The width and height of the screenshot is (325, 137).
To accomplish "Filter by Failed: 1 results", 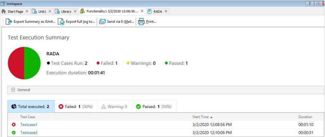I will point(76,107).
